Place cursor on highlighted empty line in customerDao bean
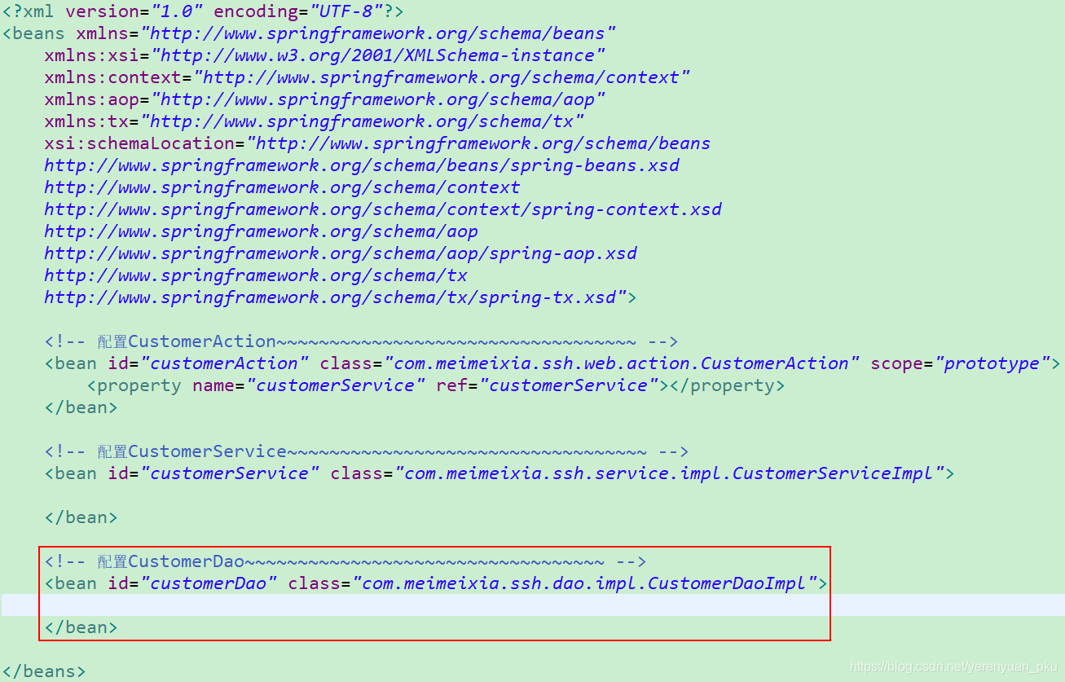 [533, 605]
